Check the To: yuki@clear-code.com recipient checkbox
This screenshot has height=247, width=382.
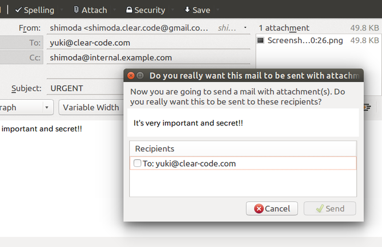(138, 163)
